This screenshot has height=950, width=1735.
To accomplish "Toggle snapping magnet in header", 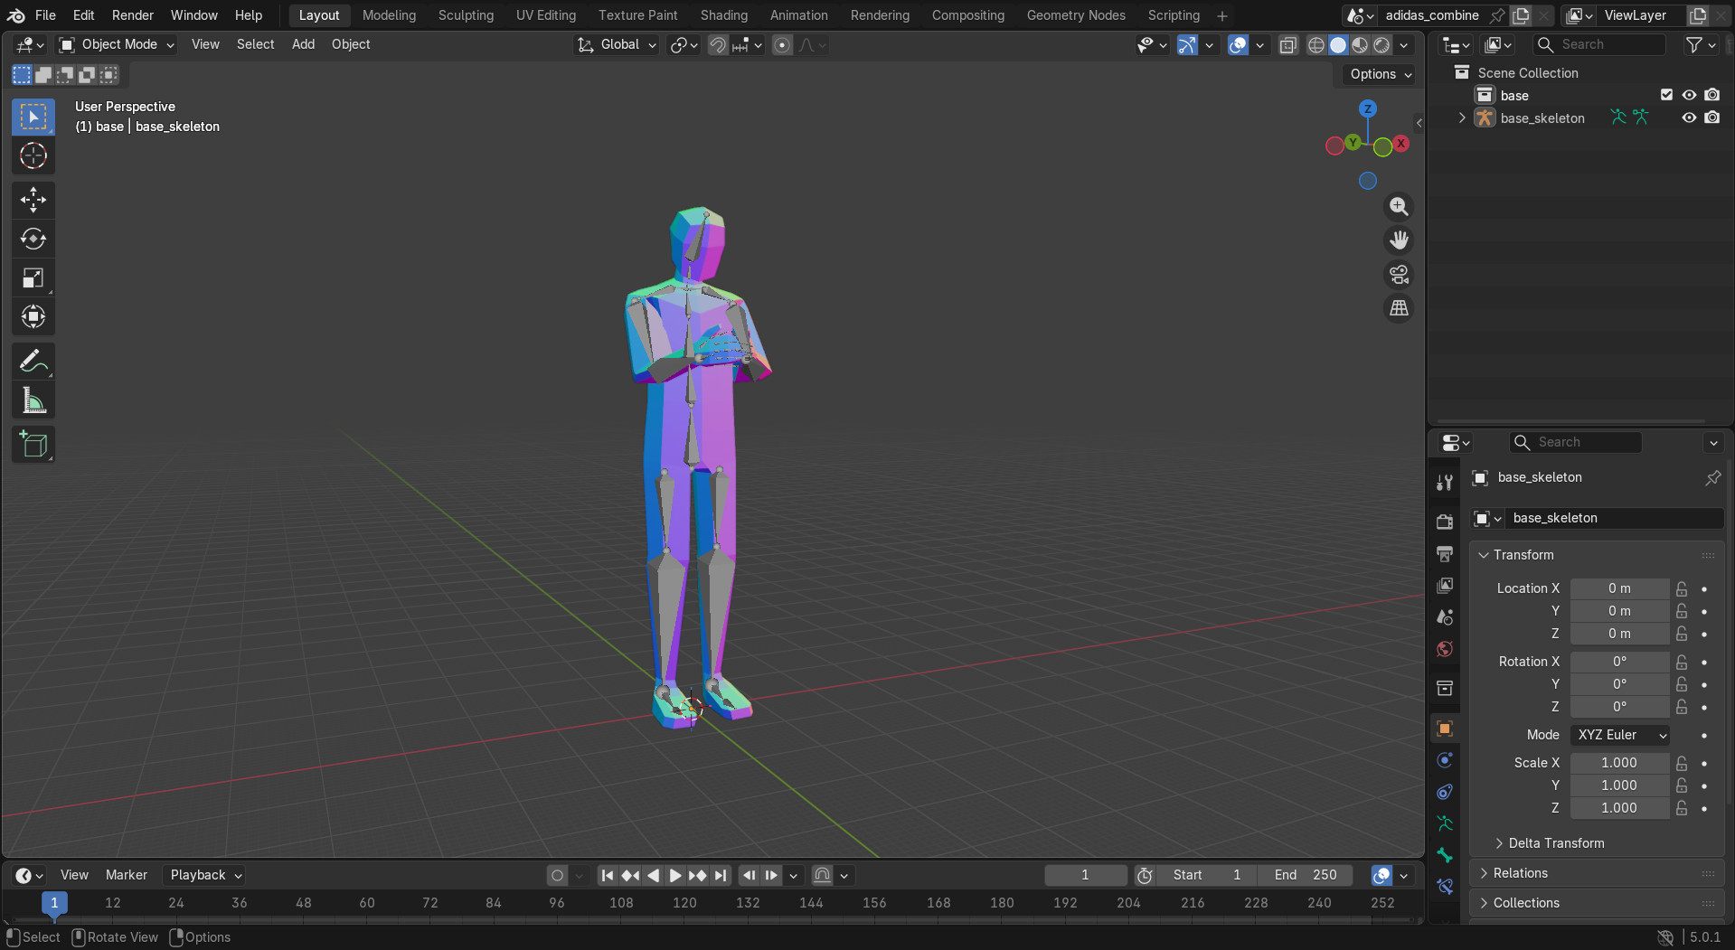I will 718,45.
